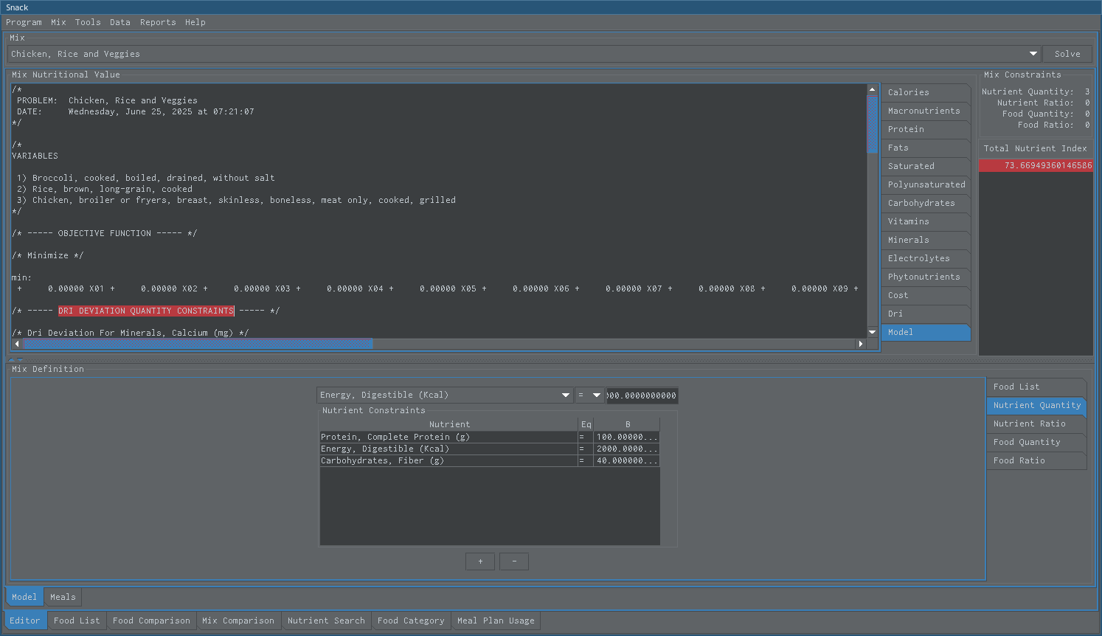Open the Food Comparison tab
This screenshot has height=636, width=1102.
[x=151, y=621]
